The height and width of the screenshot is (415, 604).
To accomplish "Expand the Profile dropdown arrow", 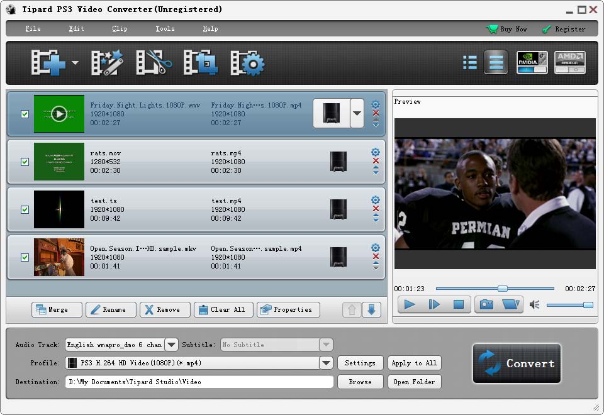I will pyautogui.click(x=326, y=363).
